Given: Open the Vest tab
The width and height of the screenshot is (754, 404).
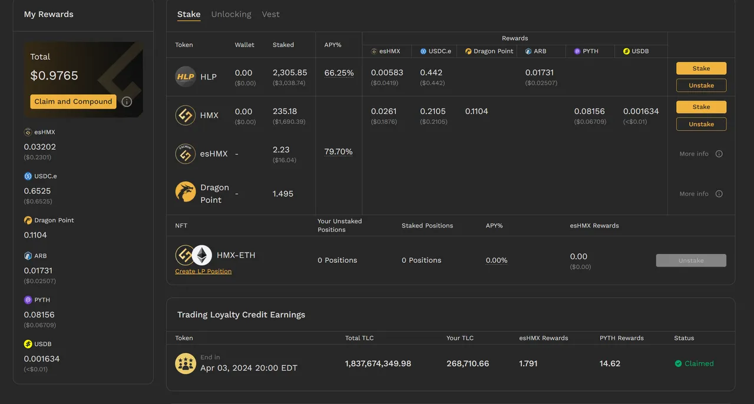Looking at the screenshot, I should coord(271,14).
